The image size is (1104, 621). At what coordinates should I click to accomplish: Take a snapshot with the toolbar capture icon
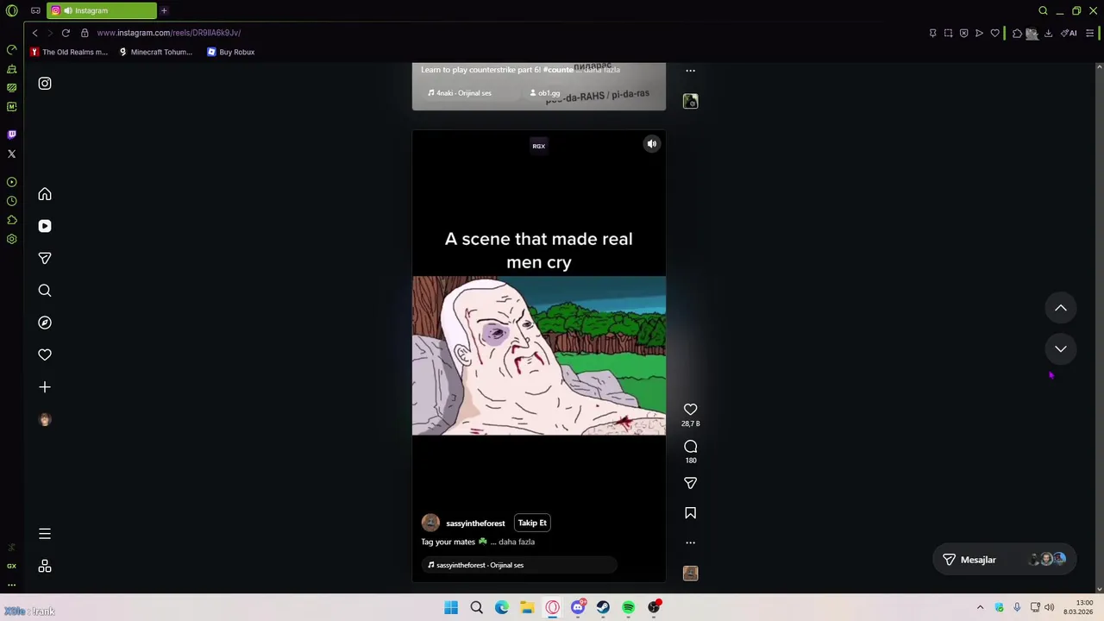click(948, 33)
